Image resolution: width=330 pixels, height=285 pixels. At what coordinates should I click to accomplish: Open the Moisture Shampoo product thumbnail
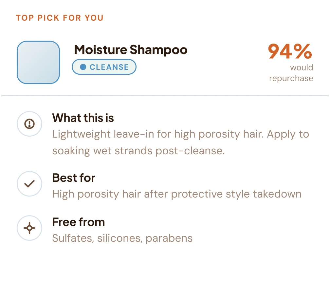pyautogui.click(x=38, y=62)
